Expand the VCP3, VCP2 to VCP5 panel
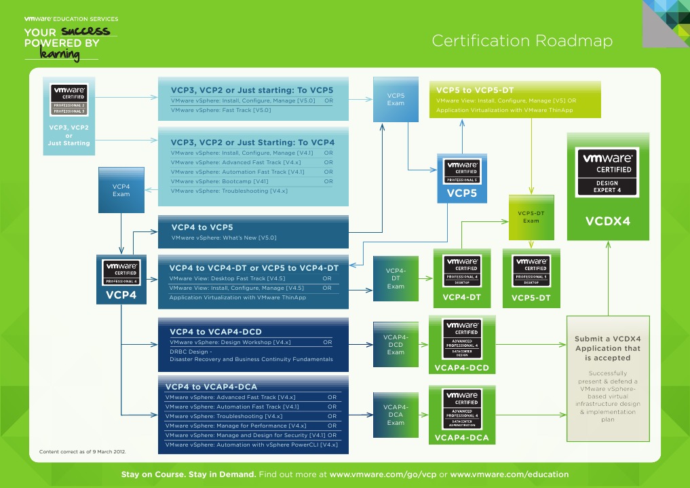The image size is (690, 488). [x=252, y=99]
